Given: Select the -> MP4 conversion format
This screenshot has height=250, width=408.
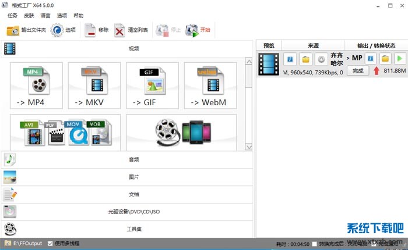Looking at the screenshot, I should tap(36, 85).
